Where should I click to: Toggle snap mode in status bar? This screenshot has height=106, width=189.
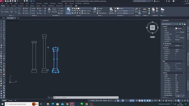pyautogui.click(x=111, y=100)
